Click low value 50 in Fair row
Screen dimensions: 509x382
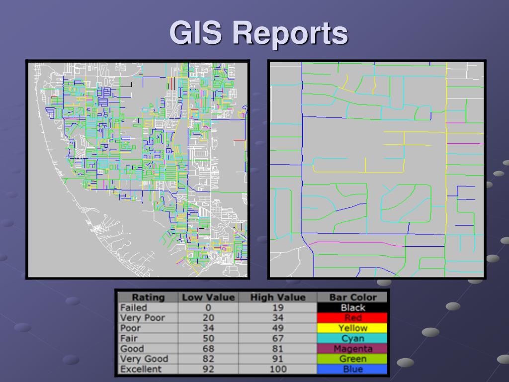(x=208, y=338)
